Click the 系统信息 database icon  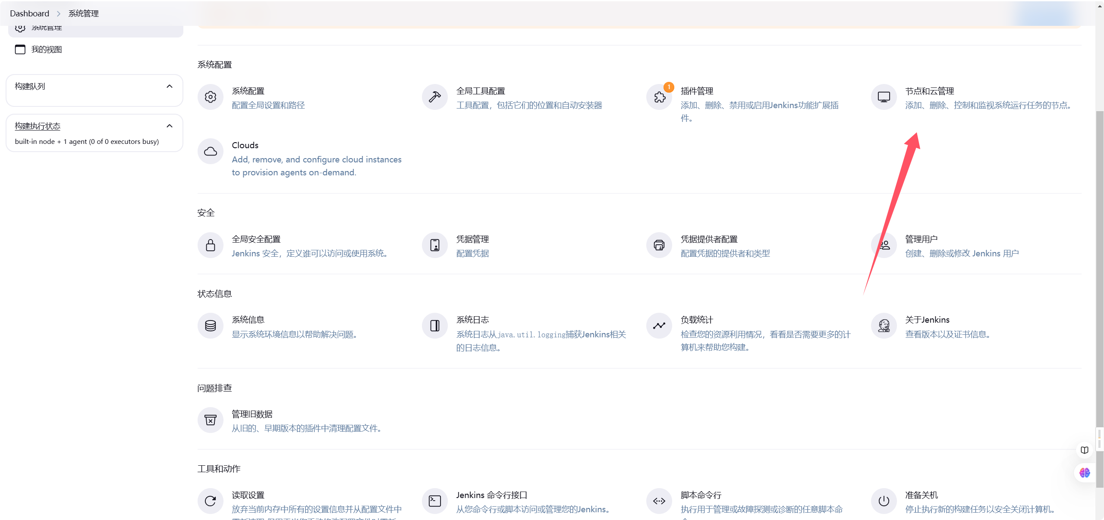tap(210, 326)
